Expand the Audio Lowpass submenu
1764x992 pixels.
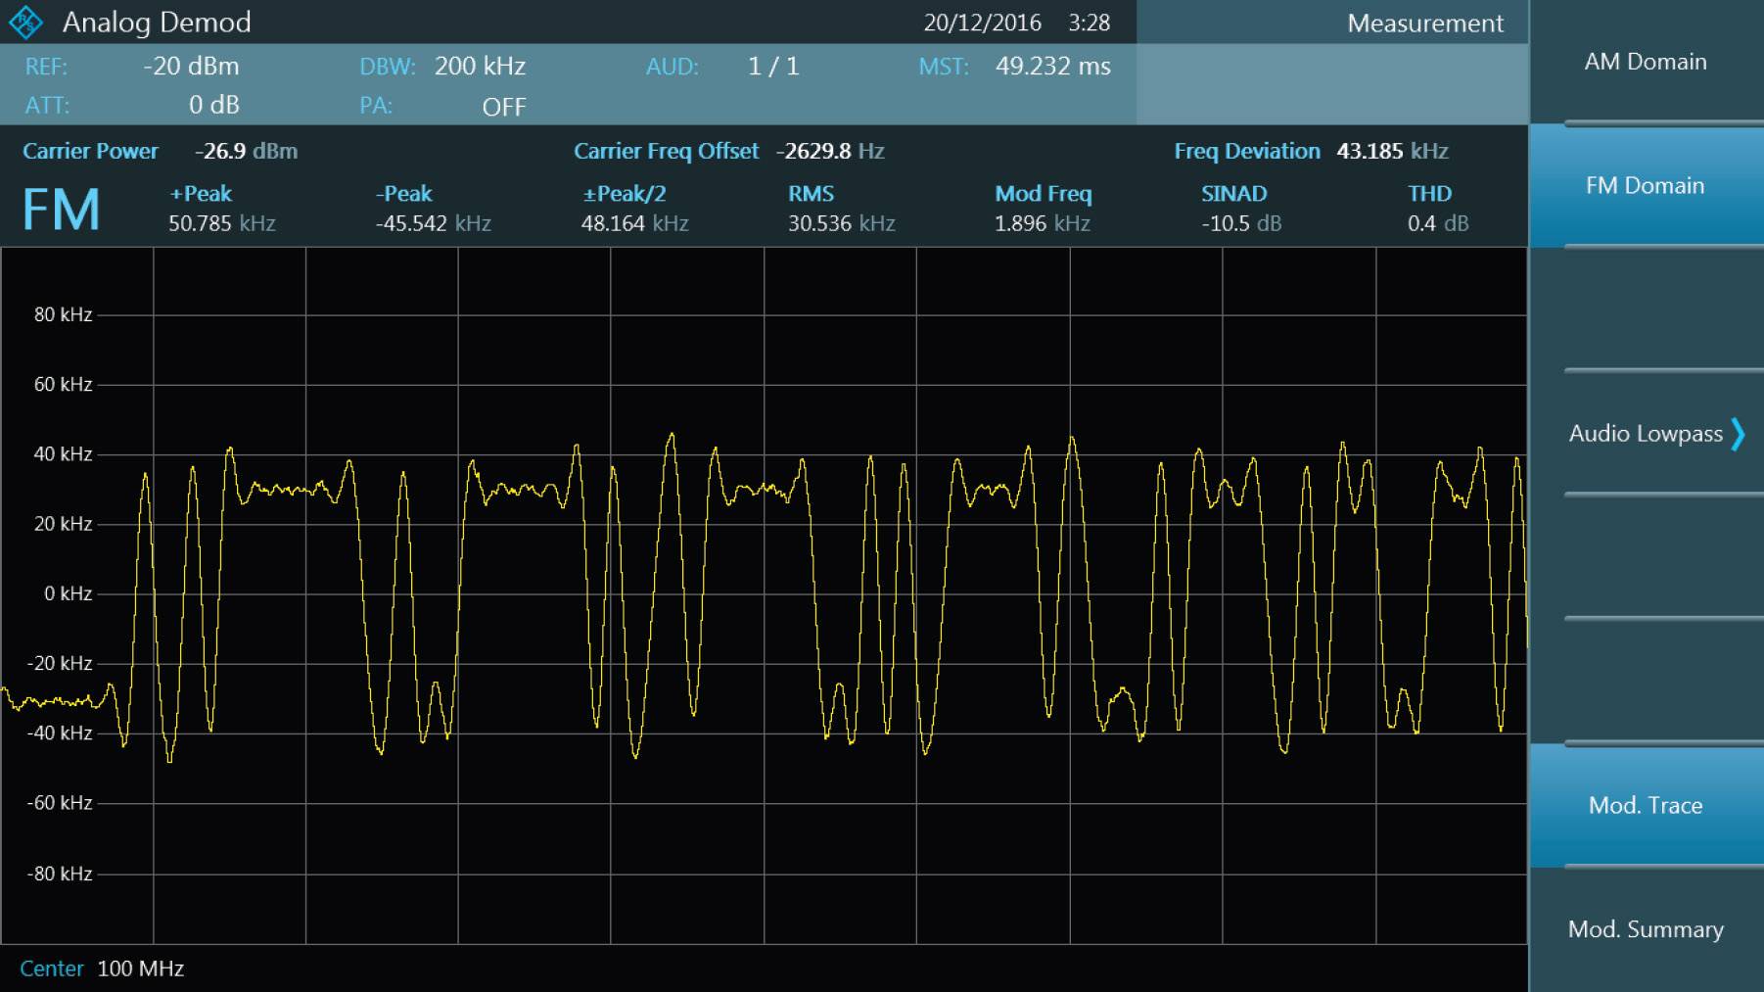[x=1646, y=433]
